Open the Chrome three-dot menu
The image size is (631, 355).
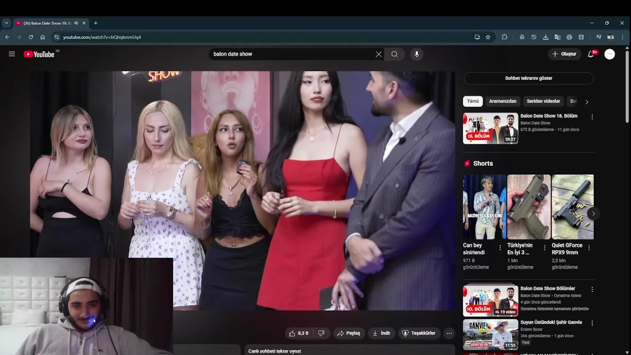[623, 37]
